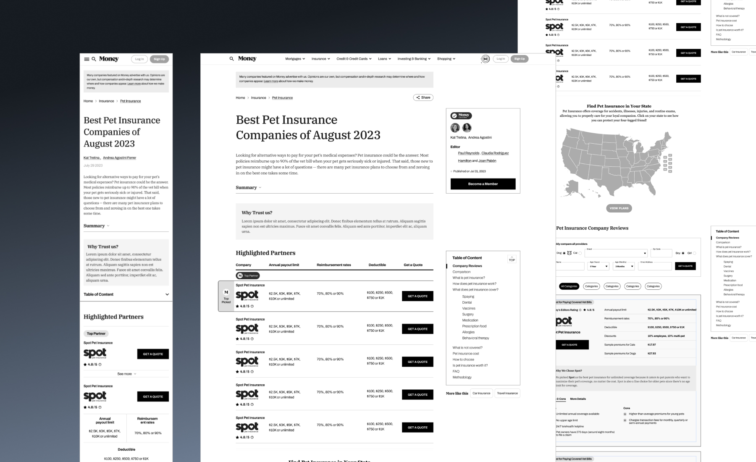Click the circular 50 badge in the desktop header
The height and width of the screenshot is (462, 756).
486,59
